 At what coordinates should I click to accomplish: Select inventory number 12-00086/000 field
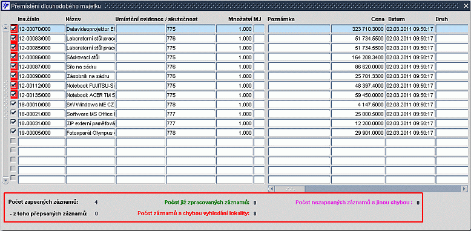pos(41,57)
